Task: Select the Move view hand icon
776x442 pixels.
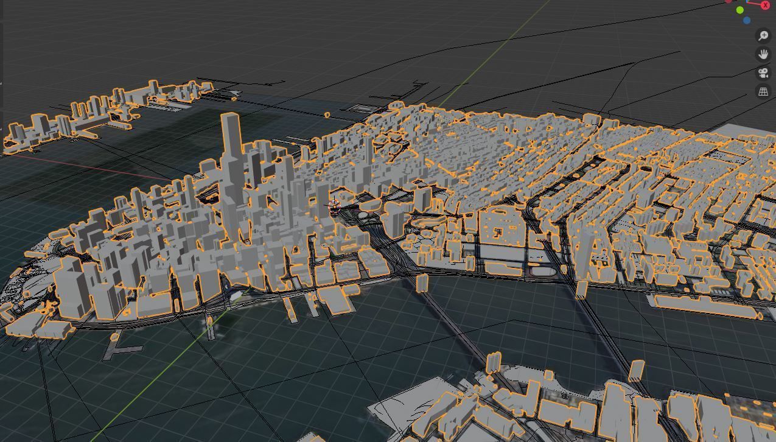Action: tap(763, 54)
